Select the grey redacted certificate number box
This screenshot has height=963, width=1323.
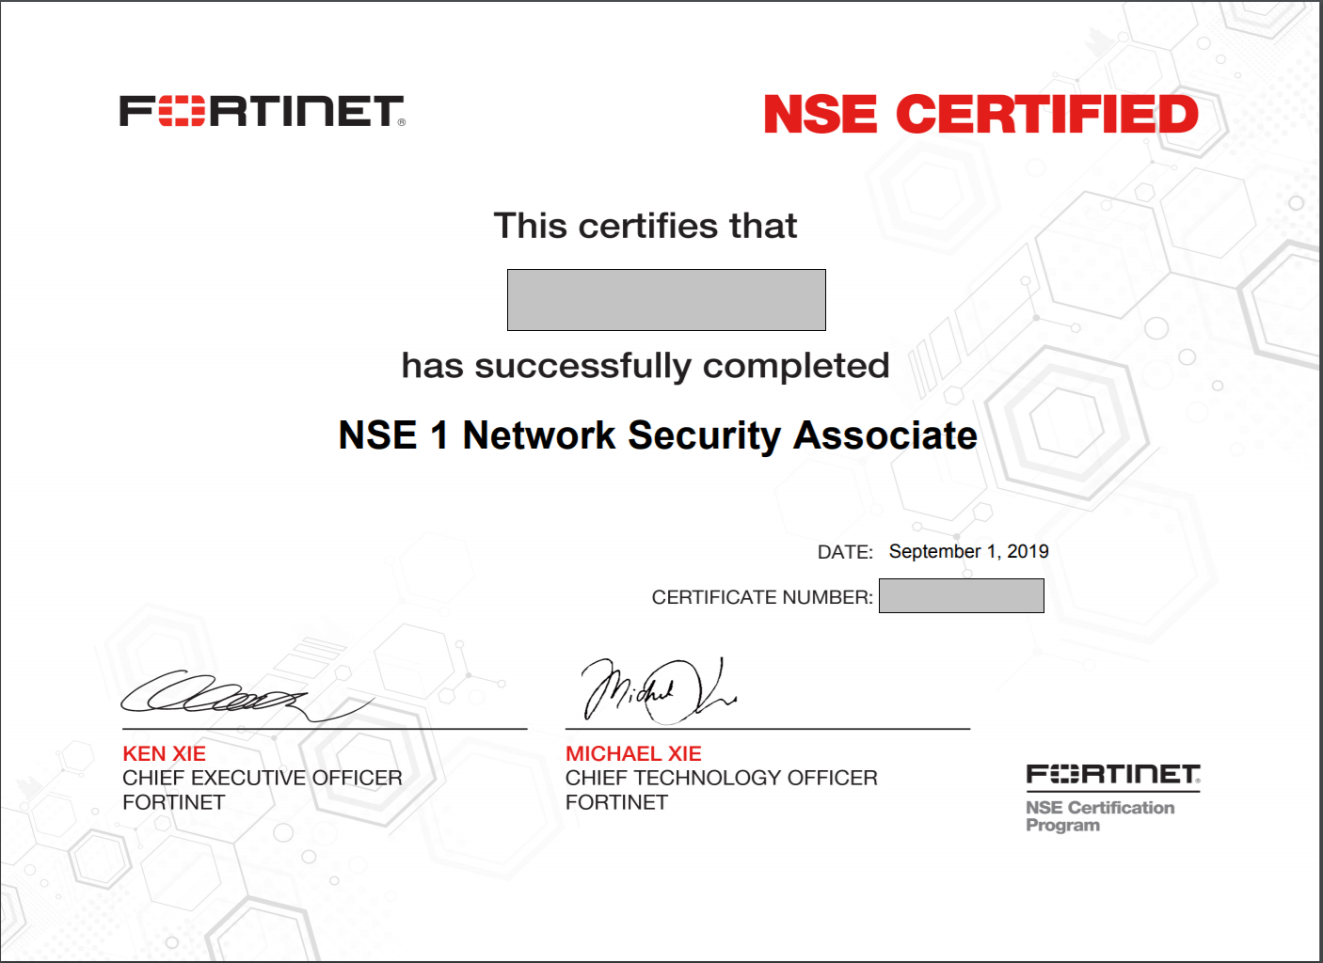pos(961,596)
